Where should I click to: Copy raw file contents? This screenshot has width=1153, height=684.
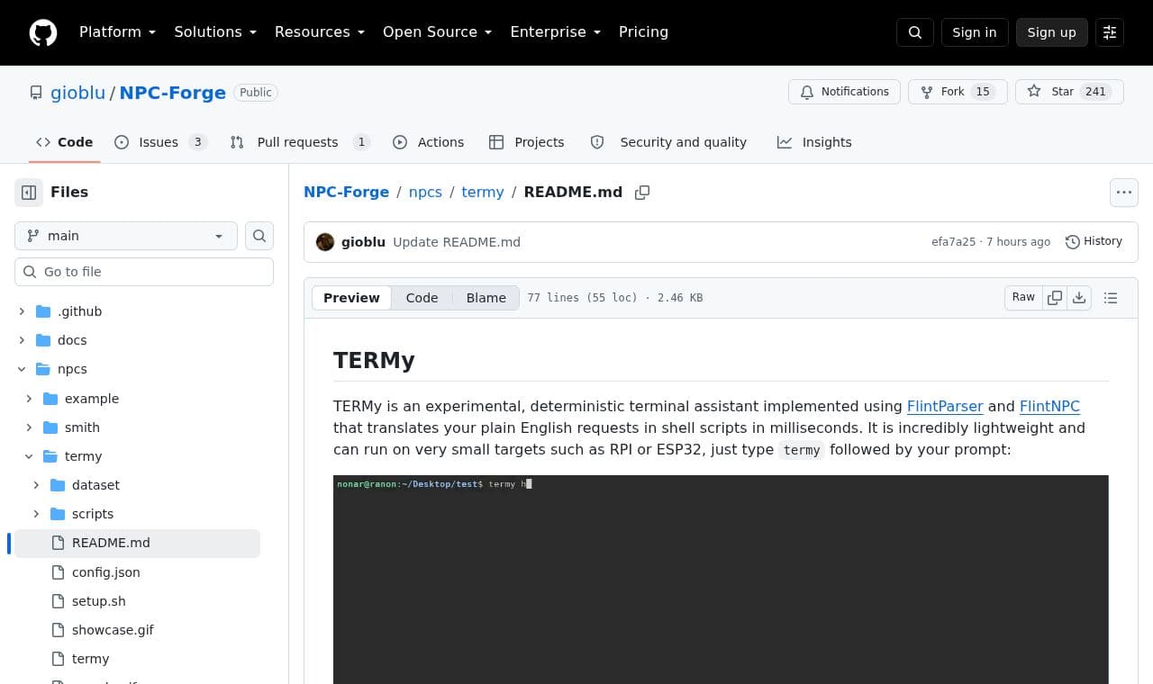pos(1055,297)
